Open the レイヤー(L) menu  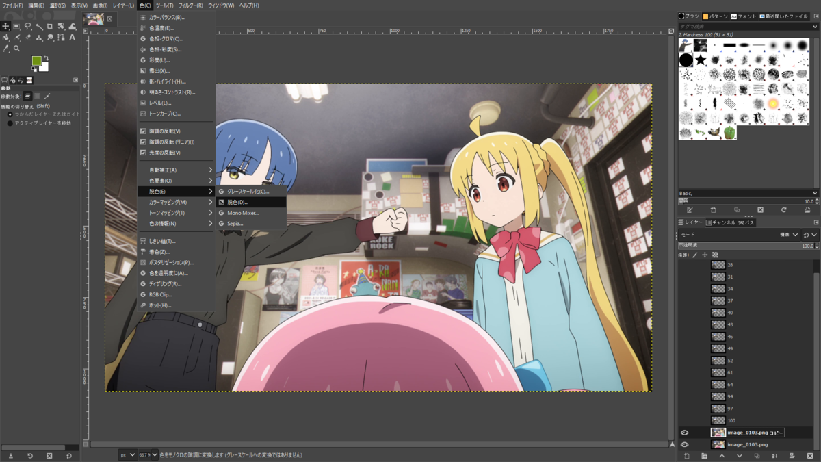123,5
